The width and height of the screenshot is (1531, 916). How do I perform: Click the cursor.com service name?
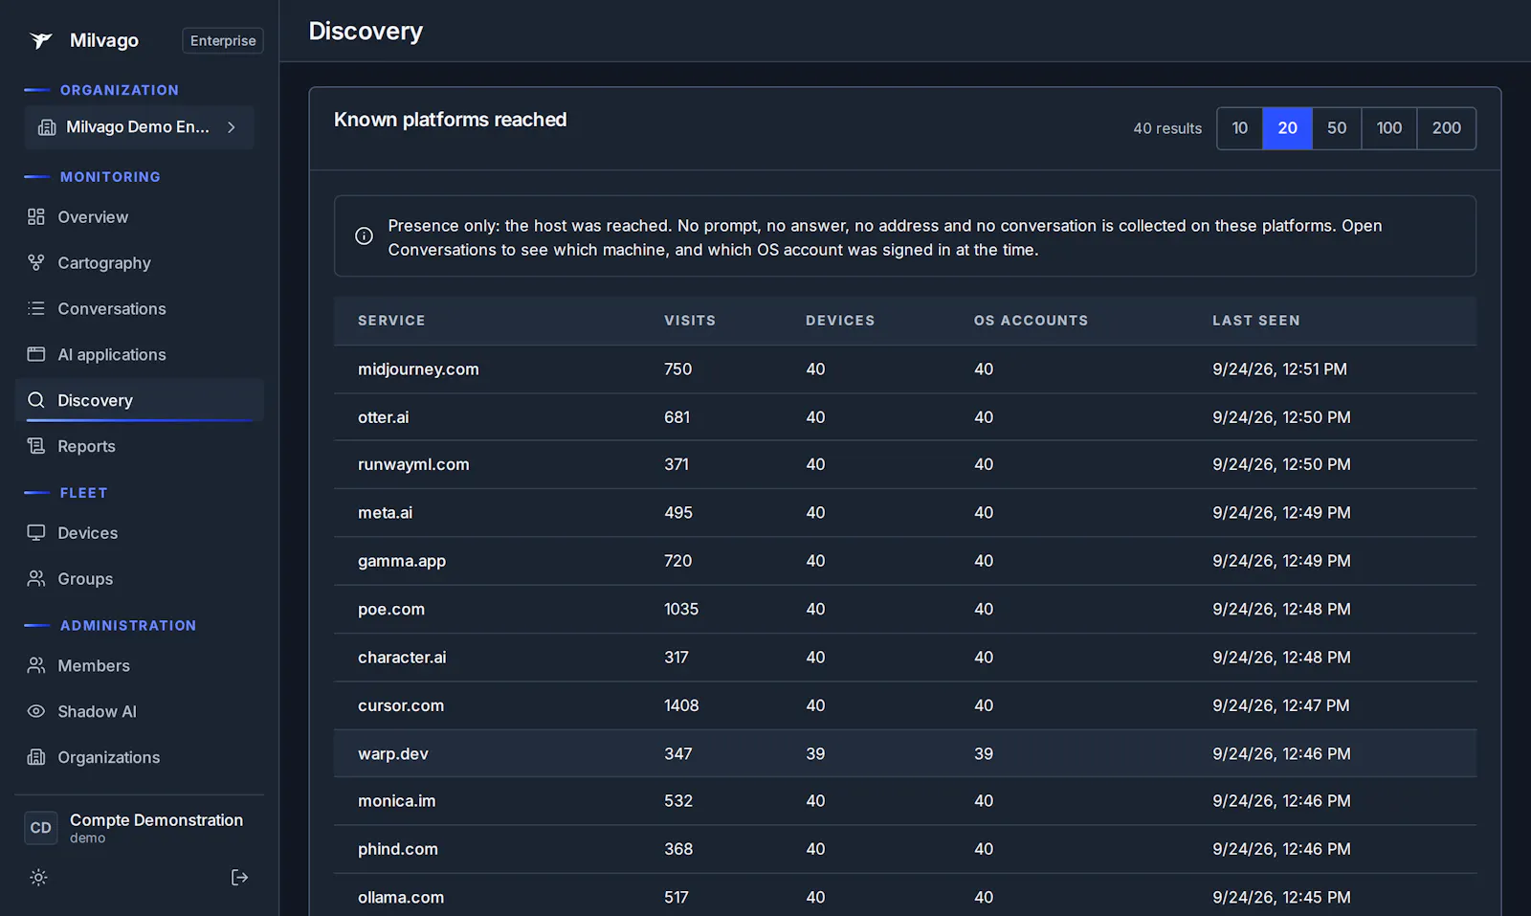pyautogui.click(x=401, y=706)
